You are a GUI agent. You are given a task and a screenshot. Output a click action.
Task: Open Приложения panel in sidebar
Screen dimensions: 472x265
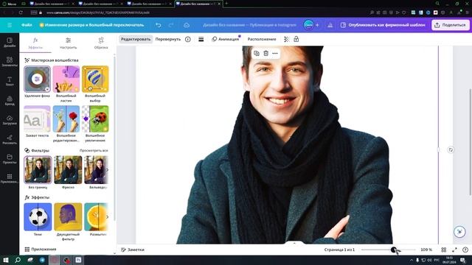(x=10, y=178)
